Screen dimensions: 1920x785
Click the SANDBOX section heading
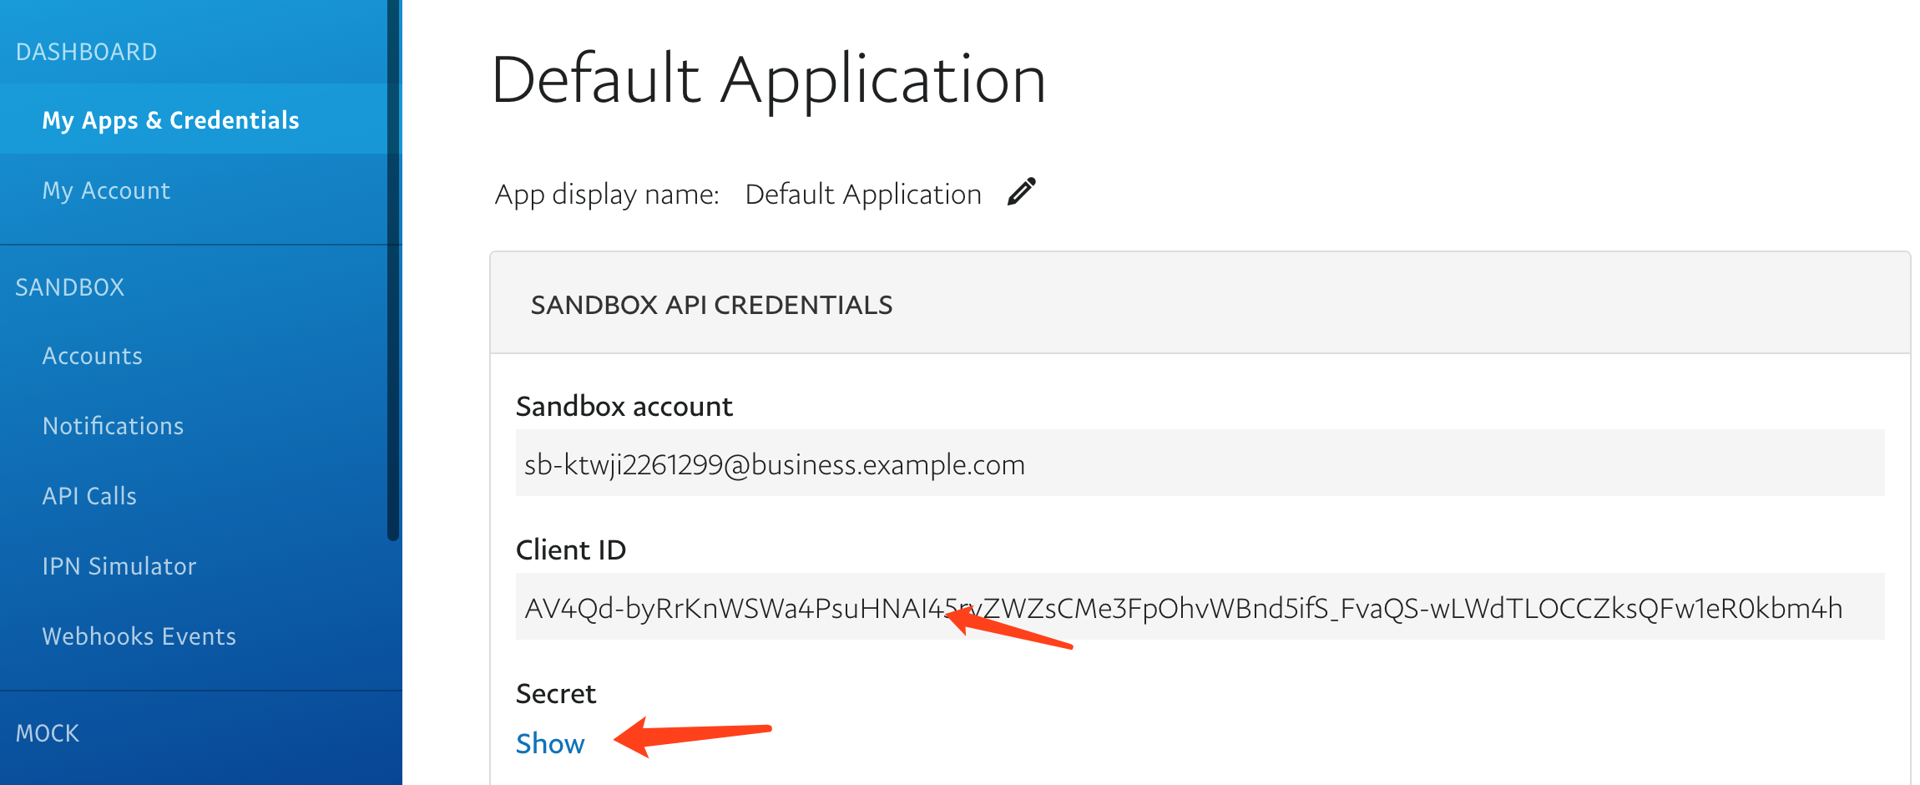(x=70, y=287)
